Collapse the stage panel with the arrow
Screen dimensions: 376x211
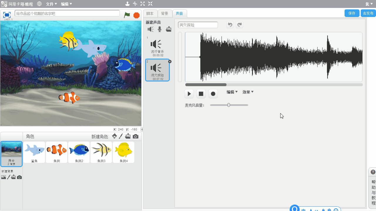tap(142, 129)
